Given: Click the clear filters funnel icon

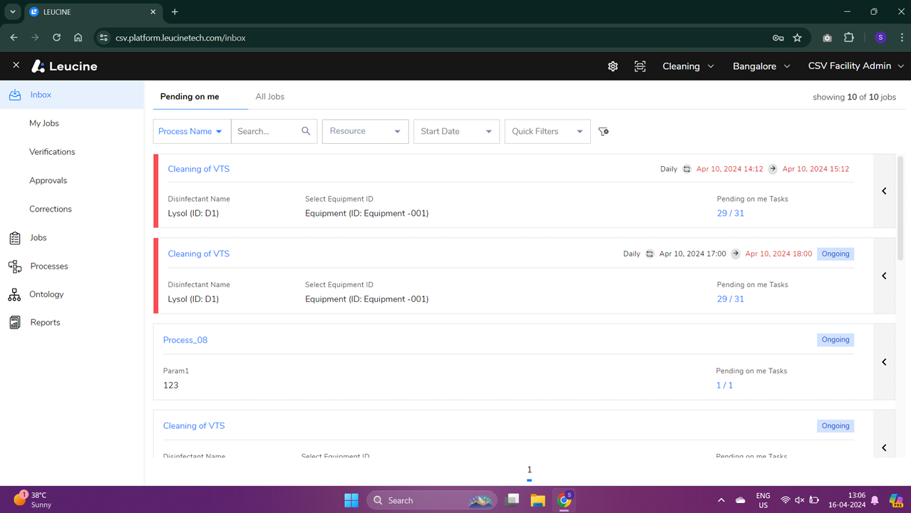Looking at the screenshot, I should [x=604, y=131].
